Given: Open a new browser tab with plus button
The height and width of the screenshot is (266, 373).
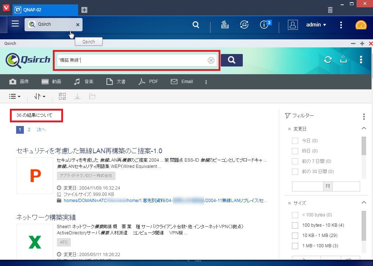Looking at the screenshot, I should (84, 10).
